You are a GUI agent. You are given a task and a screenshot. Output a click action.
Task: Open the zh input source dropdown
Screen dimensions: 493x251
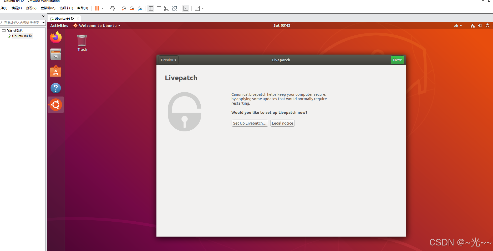pos(458,26)
